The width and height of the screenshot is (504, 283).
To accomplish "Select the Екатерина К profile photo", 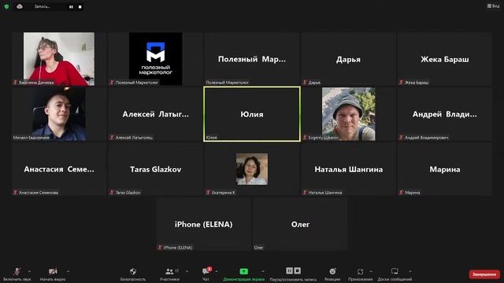I will point(252,169).
